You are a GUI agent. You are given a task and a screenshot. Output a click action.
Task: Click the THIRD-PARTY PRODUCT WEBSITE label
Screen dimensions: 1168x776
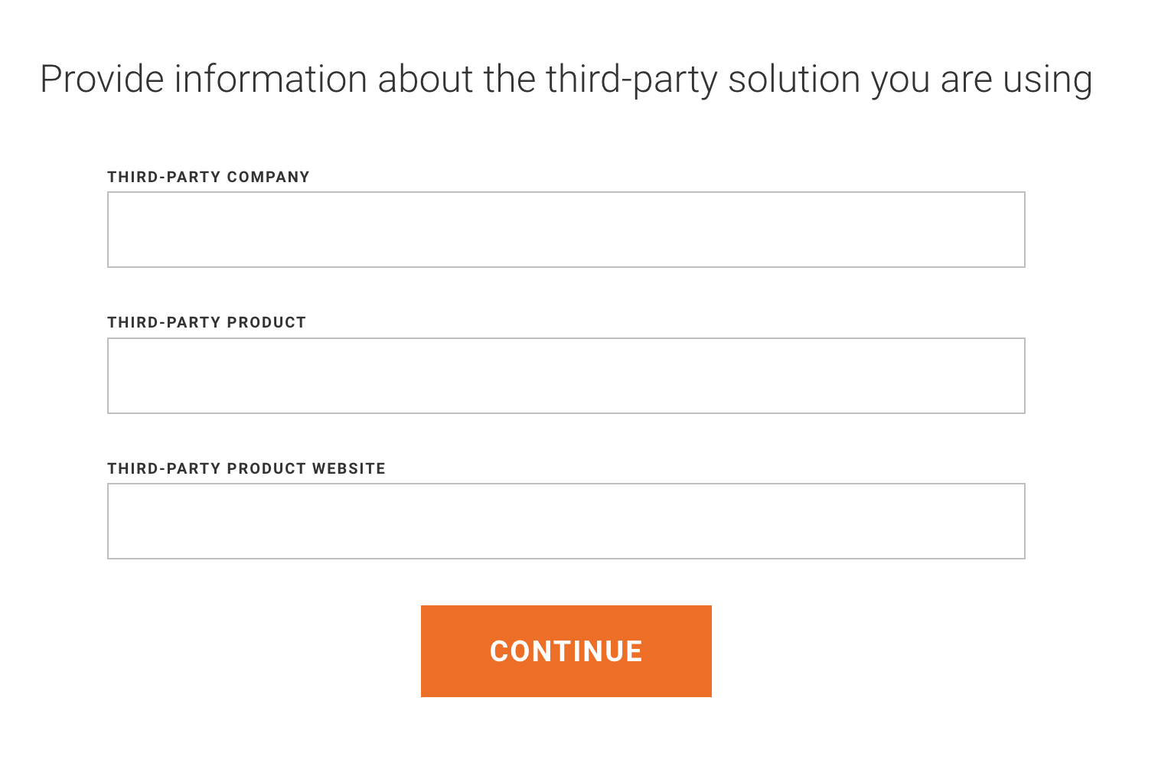click(x=246, y=468)
